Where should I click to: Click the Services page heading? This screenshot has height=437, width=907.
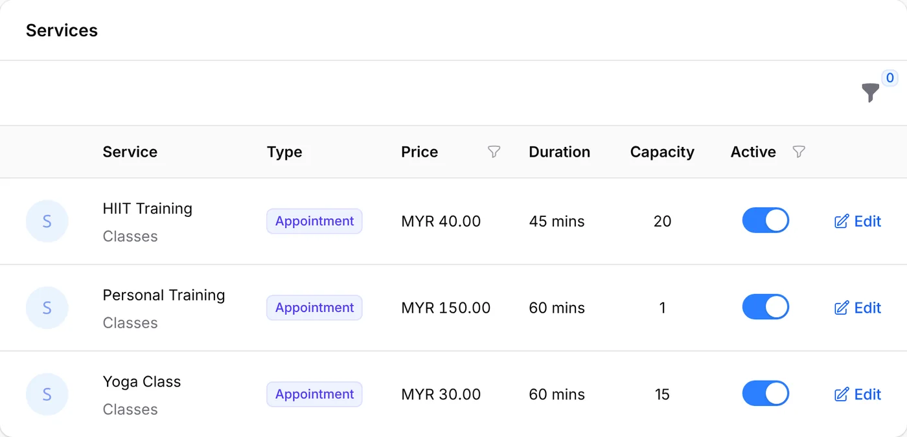tap(62, 30)
